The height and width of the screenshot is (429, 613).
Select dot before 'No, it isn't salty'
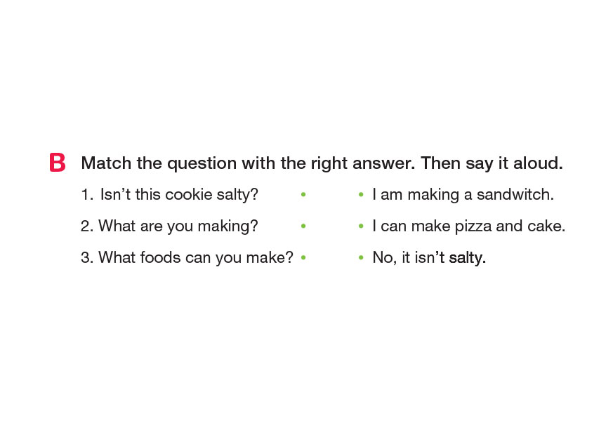pos(360,257)
